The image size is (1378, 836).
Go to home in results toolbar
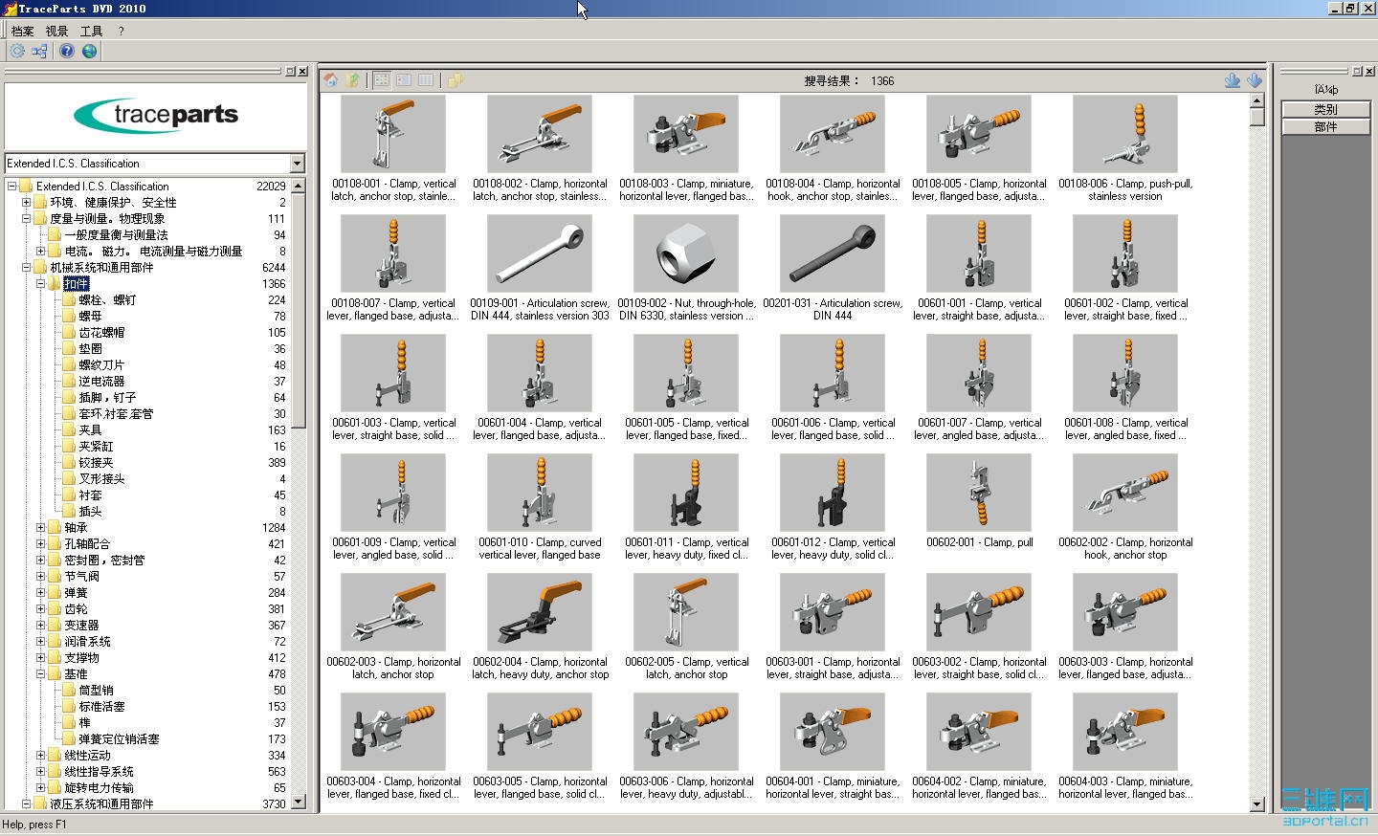coord(331,80)
